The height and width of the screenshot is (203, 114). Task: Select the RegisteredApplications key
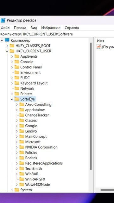pos(44,163)
